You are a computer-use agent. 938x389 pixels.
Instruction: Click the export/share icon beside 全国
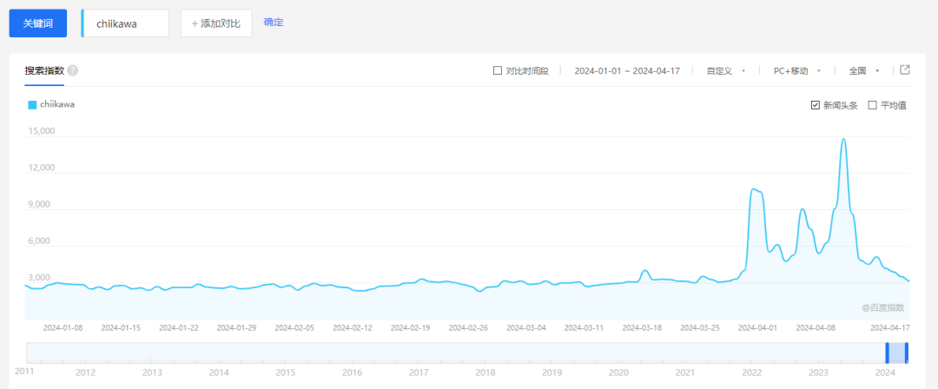click(x=905, y=70)
